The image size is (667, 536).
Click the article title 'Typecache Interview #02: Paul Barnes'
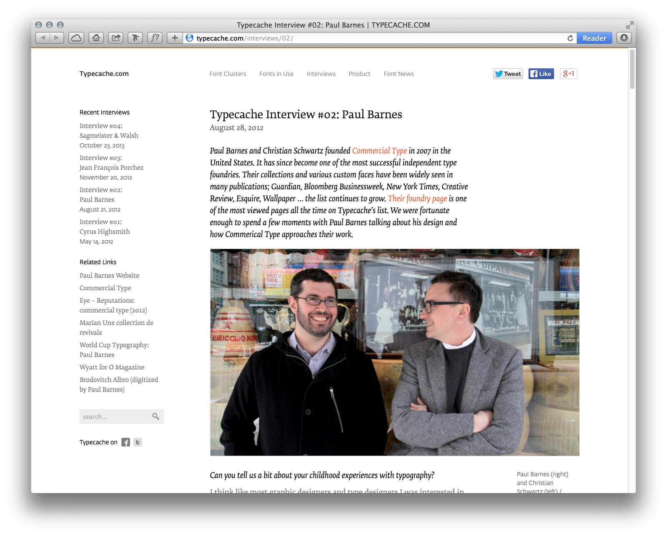point(306,115)
